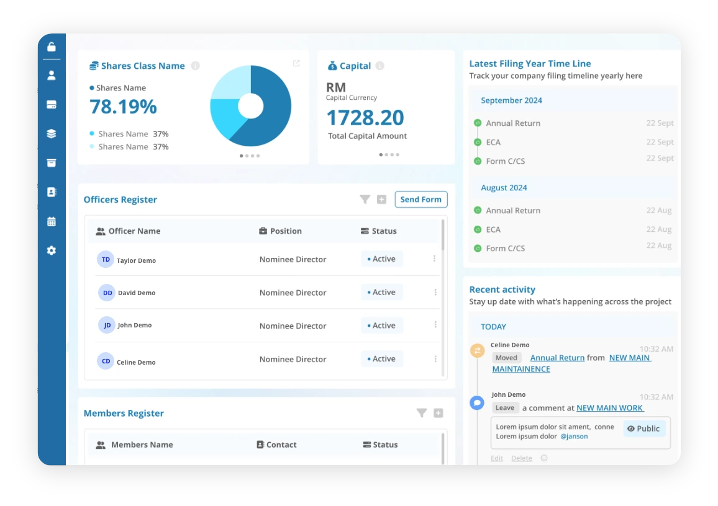Click the external link icon on Shares card
Screen dimensions: 718x506
click(296, 63)
